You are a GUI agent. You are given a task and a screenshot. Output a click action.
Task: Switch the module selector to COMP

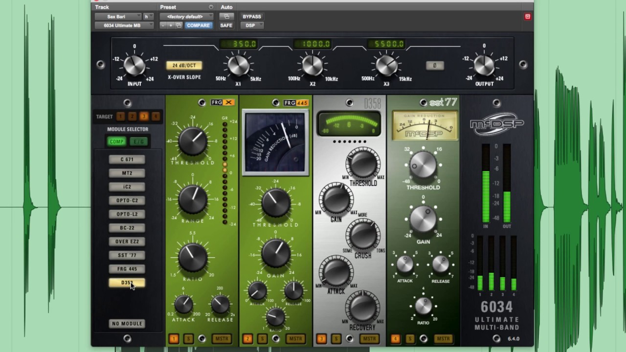tap(116, 142)
